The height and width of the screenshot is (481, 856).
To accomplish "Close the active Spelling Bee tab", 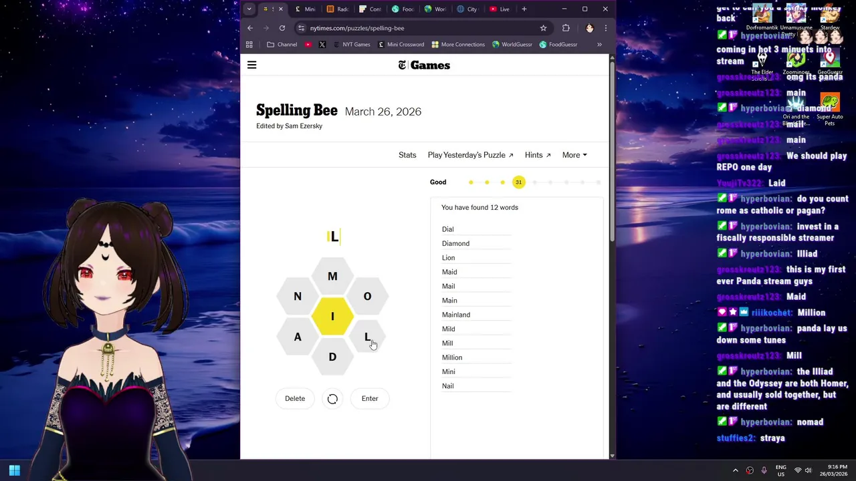I will (281, 9).
